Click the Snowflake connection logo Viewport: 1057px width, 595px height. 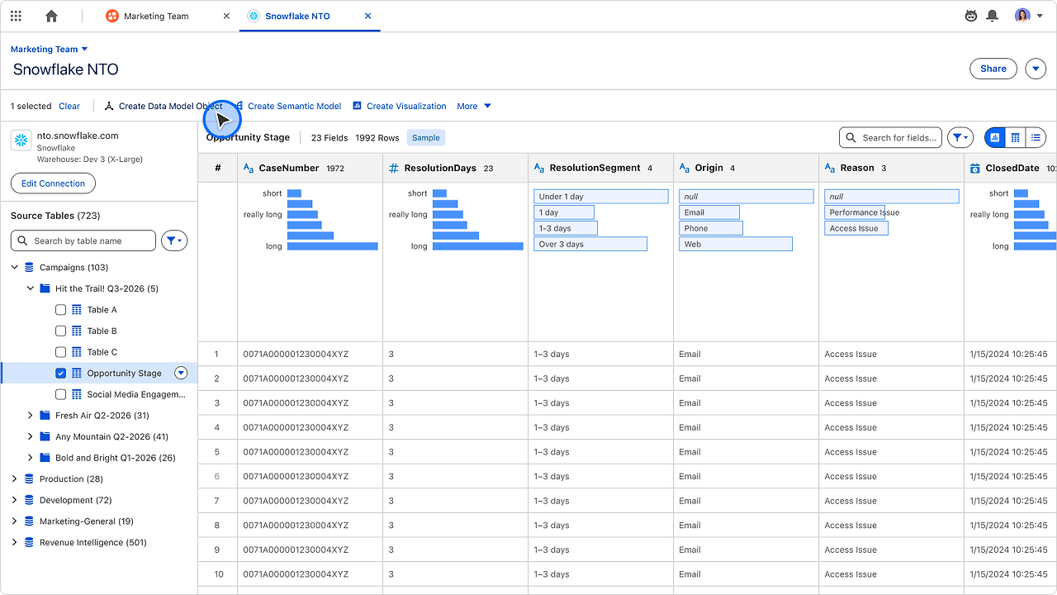coord(21,140)
